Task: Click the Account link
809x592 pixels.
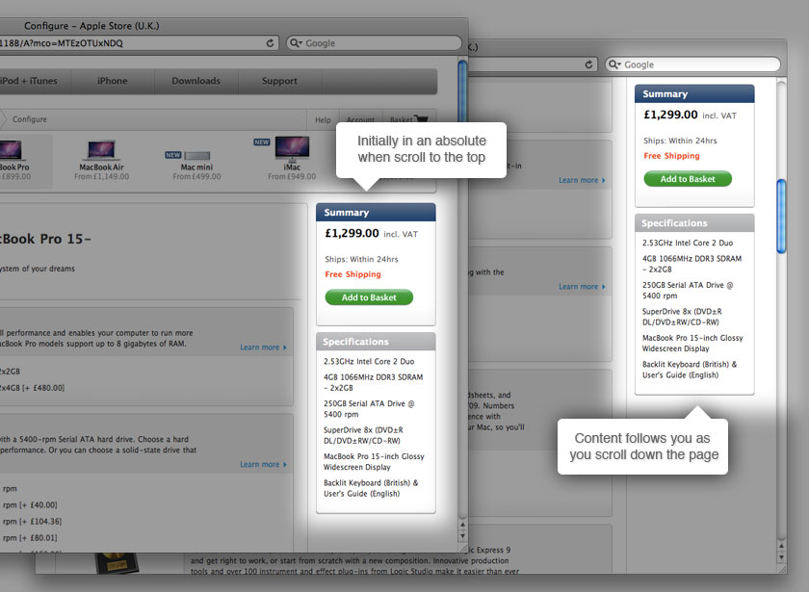Action: [x=360, y=119]
